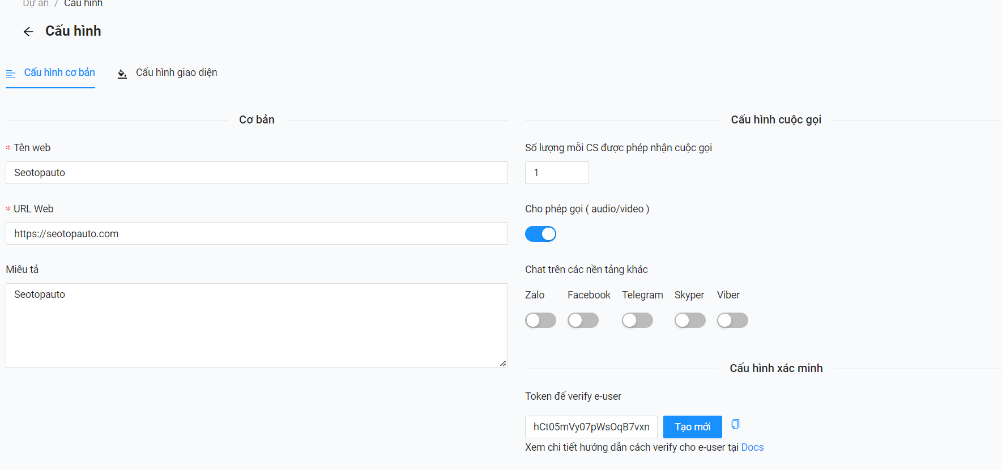Open the Cấu hình giao diện tab
This screenshot has height=470, width=1002.
(x=176, y=72)
